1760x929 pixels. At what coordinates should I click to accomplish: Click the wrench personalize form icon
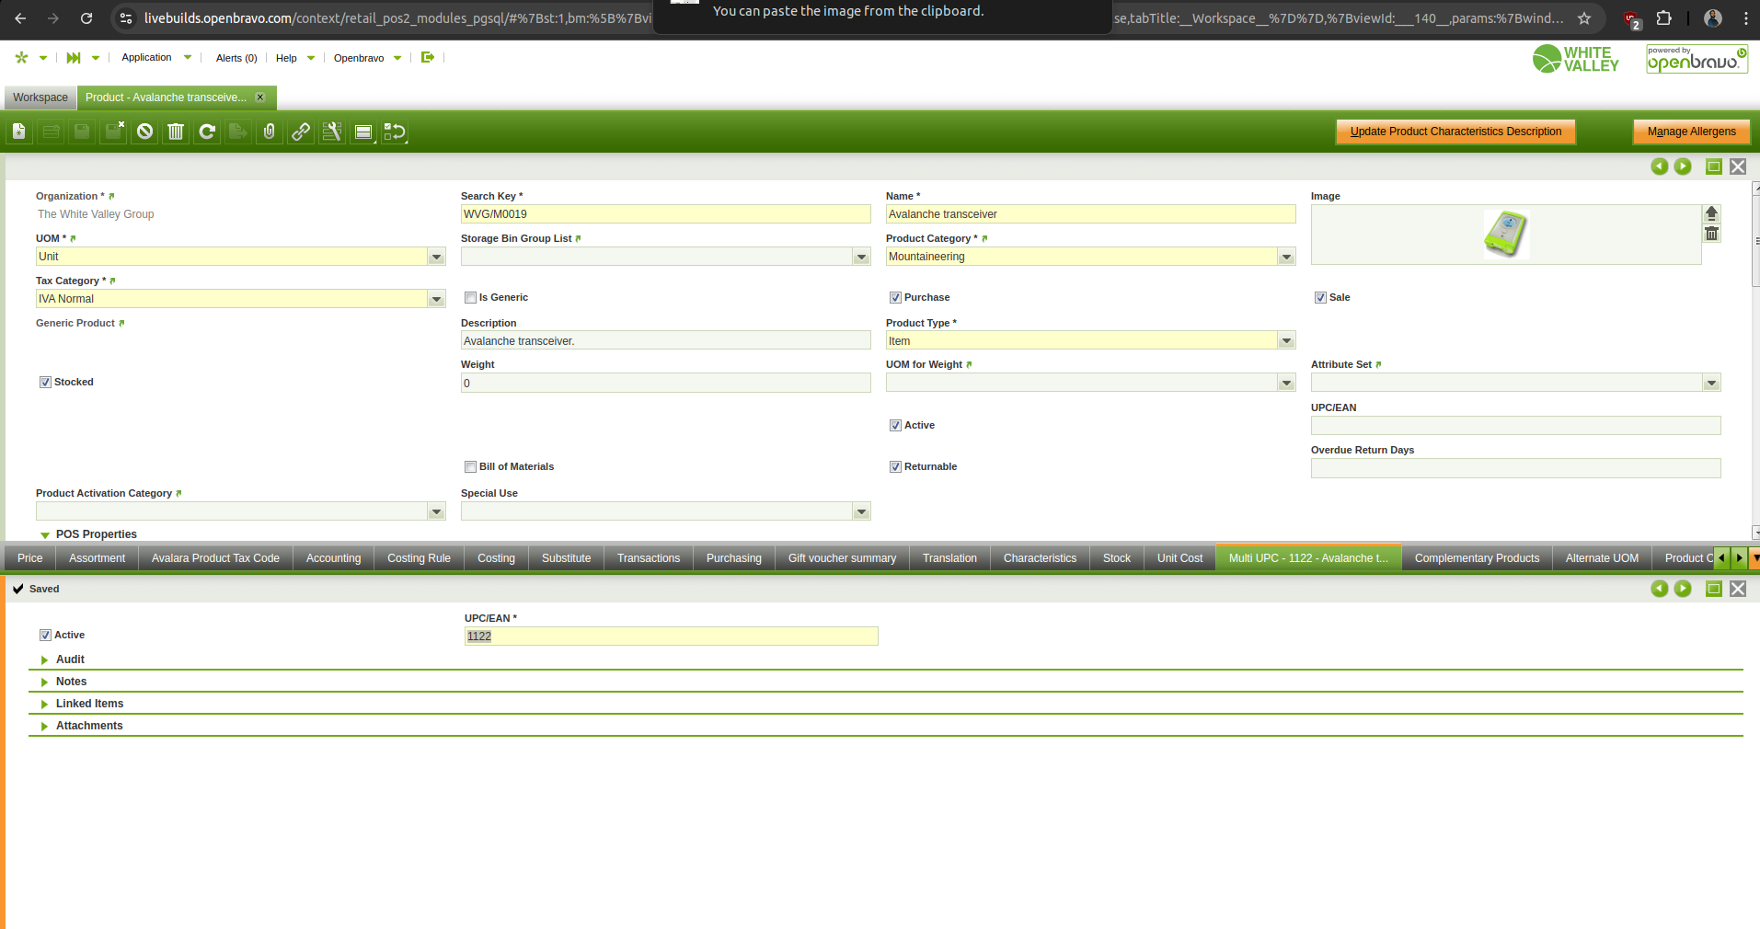coord(332,132)
